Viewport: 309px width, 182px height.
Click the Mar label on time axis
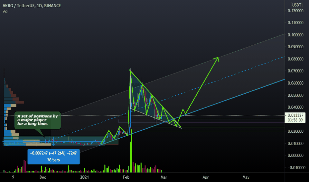[x=164, y=177]
